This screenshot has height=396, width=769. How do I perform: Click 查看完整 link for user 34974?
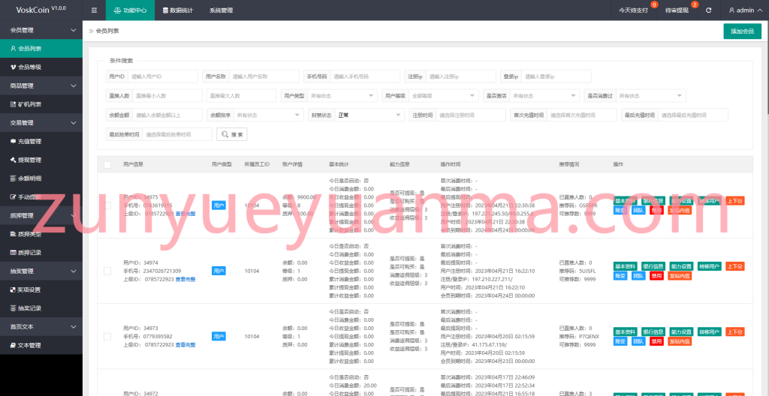(x=185, y=279)
